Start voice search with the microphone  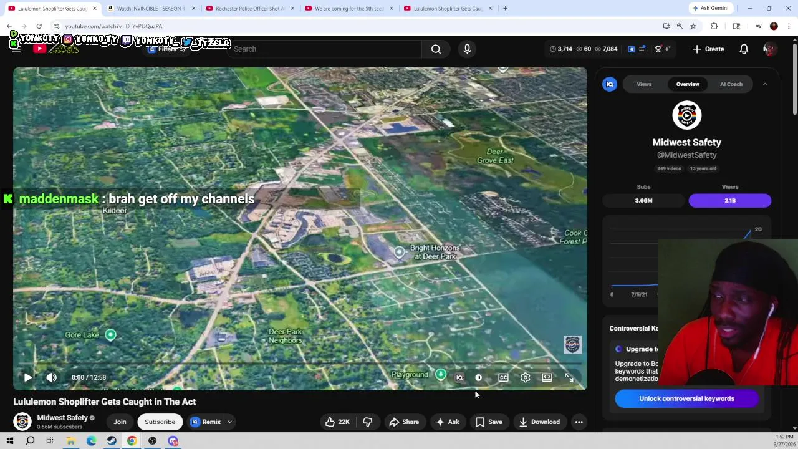click(x=467, y=49)
